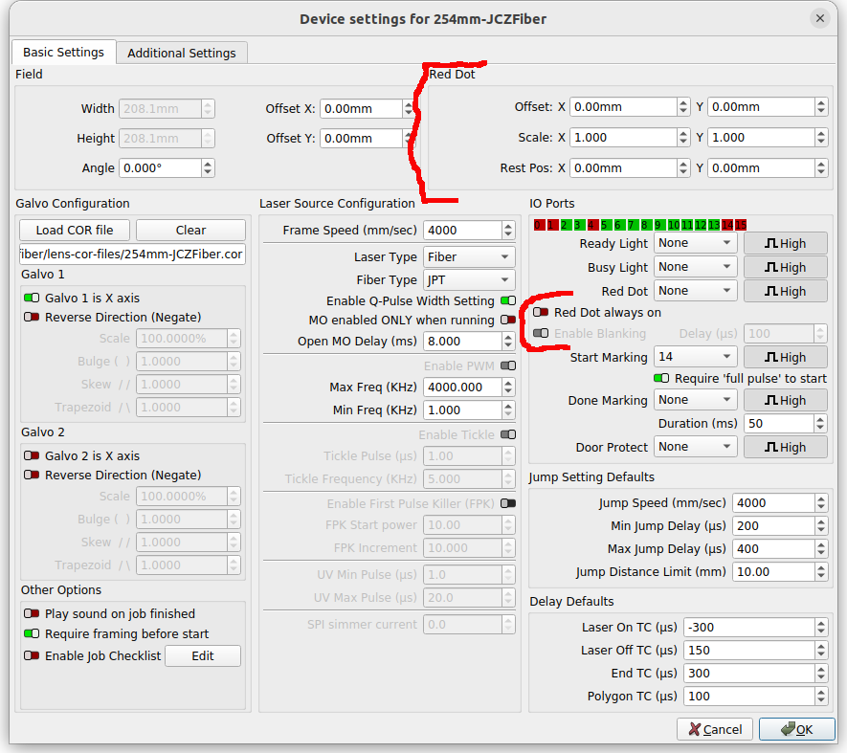Enable Galvo 1 is X axis switch
Screen dimensions: 847x753
point(32,298)
